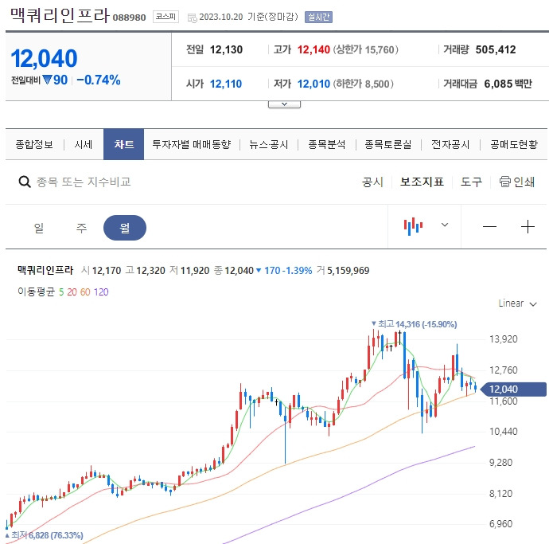Click the 60 moving average label
This screenshot has width=549, height=544.
pyautogui.click(x=85, y=292)
